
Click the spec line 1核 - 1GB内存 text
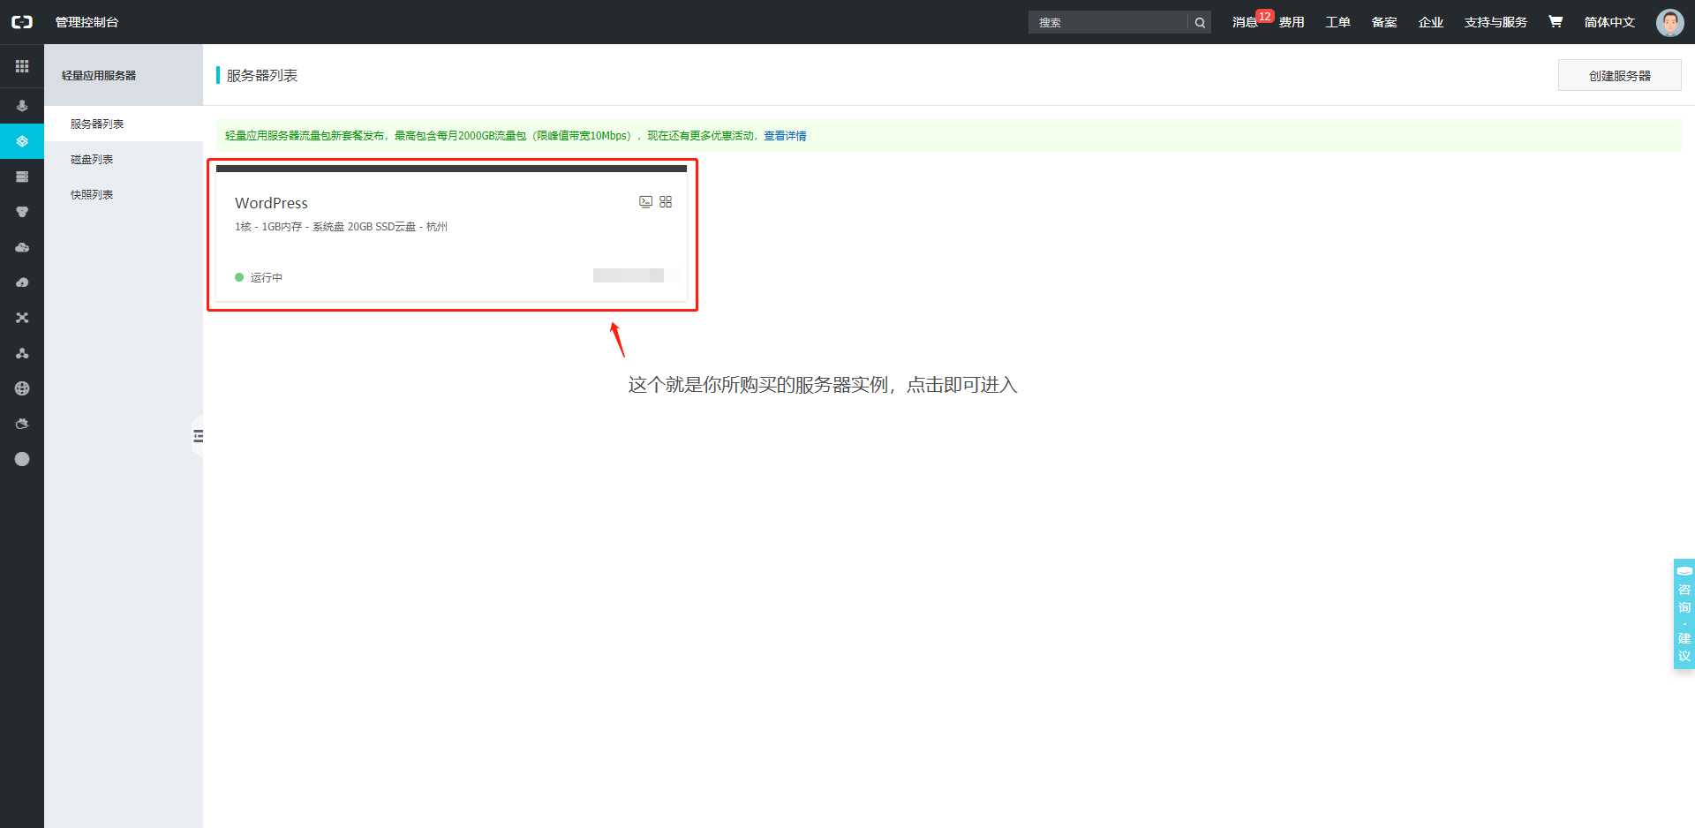point(341,227)
